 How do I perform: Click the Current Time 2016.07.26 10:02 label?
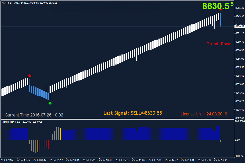click(34, 115)
